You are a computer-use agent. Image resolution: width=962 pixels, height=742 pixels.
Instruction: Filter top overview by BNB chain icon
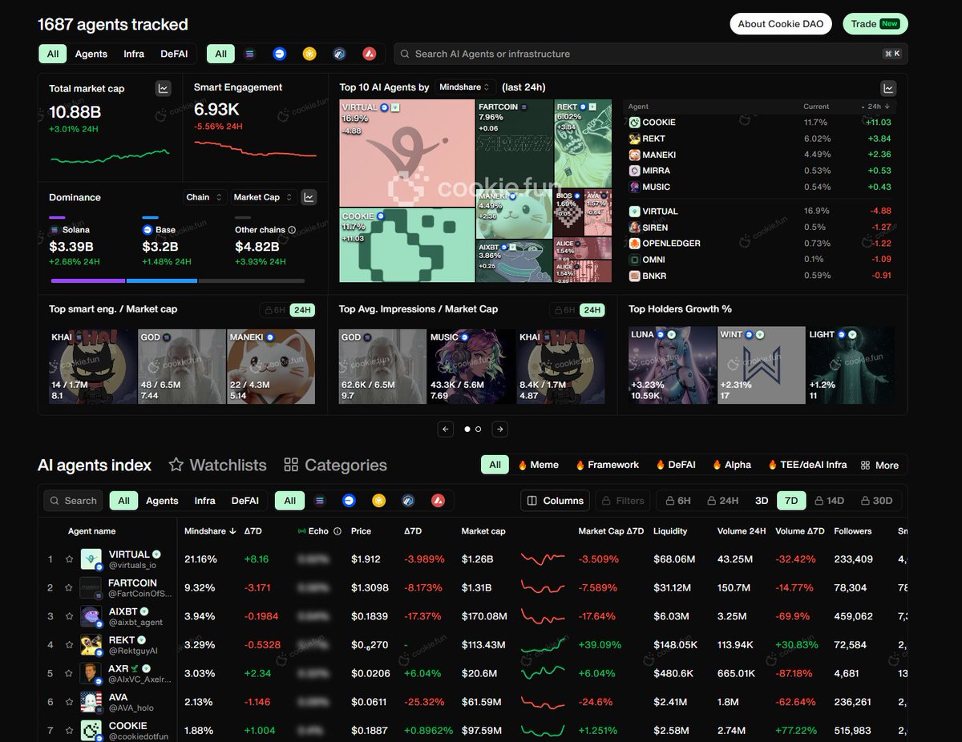309,54
